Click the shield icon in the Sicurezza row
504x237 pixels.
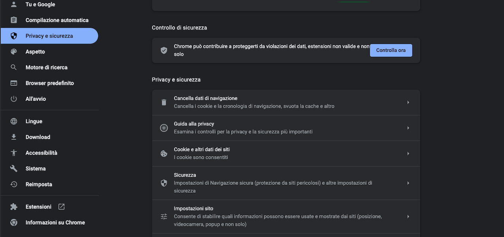pyautogui.click(x=164, y=183)
